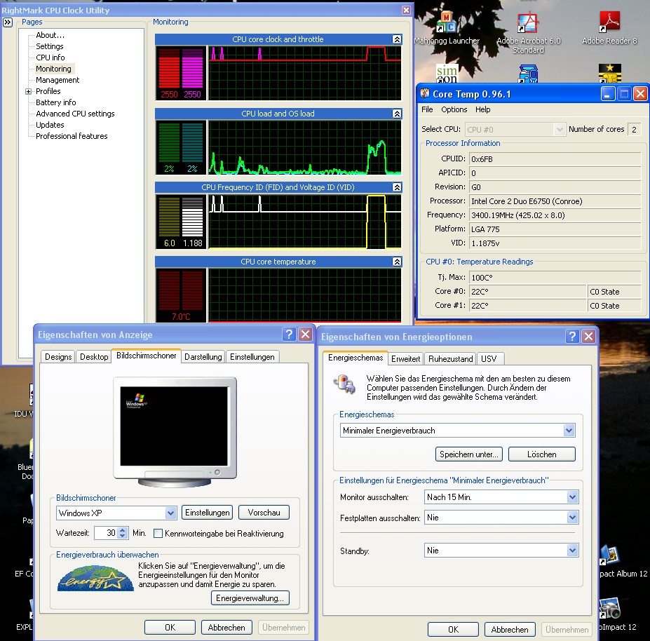Screen dimensions: 650x641
Task: Open the Impact 12 camera desktop icon
Action: coord(610,608)
